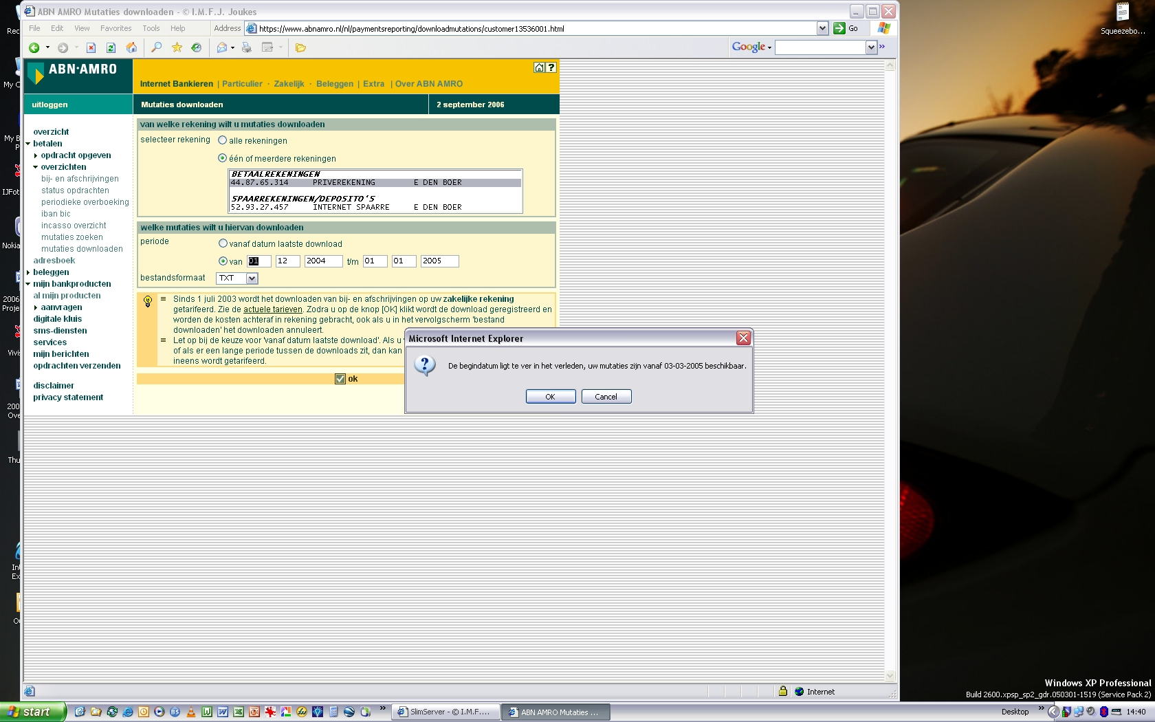Open the bestandsformaat TXT dropdown
Image resolution: width=1155 pixels, height=722 pixels.
coord(252,278)
